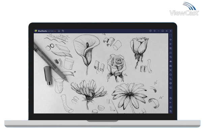Click the layered hexagon icon on the side toolbar
Viewport: 203px width, 139px height.
171,83
